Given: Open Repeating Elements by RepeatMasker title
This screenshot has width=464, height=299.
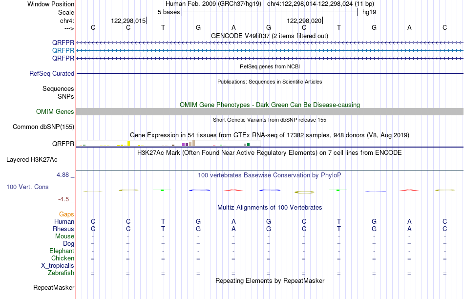Looking at the screenshot, I should 270,280.
